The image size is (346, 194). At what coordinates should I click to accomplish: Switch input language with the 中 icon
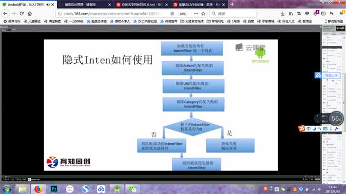click(309, 129)
